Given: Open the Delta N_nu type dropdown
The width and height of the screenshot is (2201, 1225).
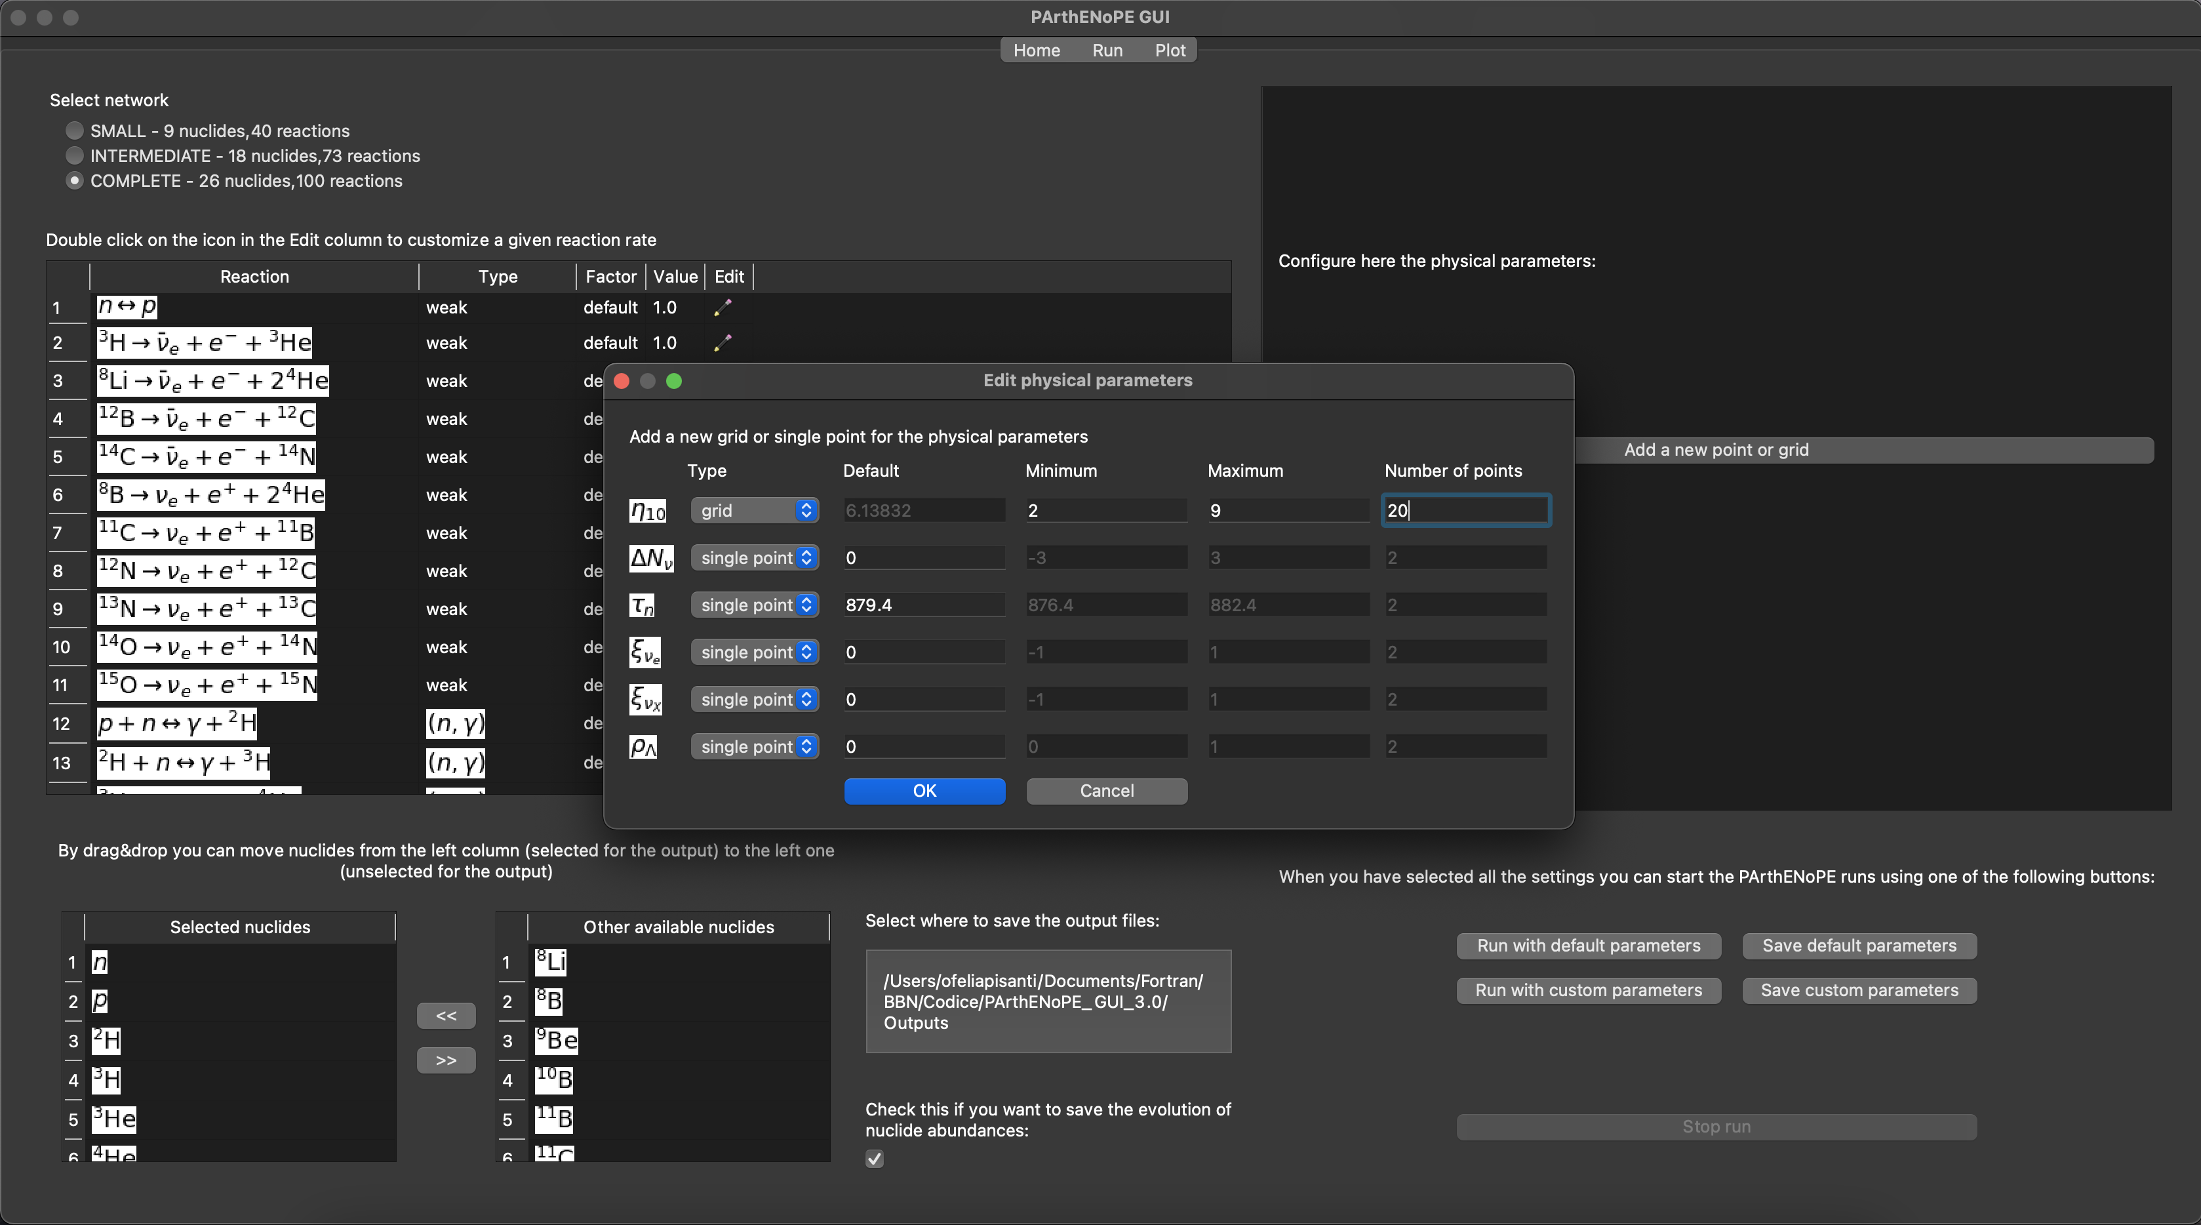Looking at the screenshot, I should pyautogui.click(x=755, y=558).
